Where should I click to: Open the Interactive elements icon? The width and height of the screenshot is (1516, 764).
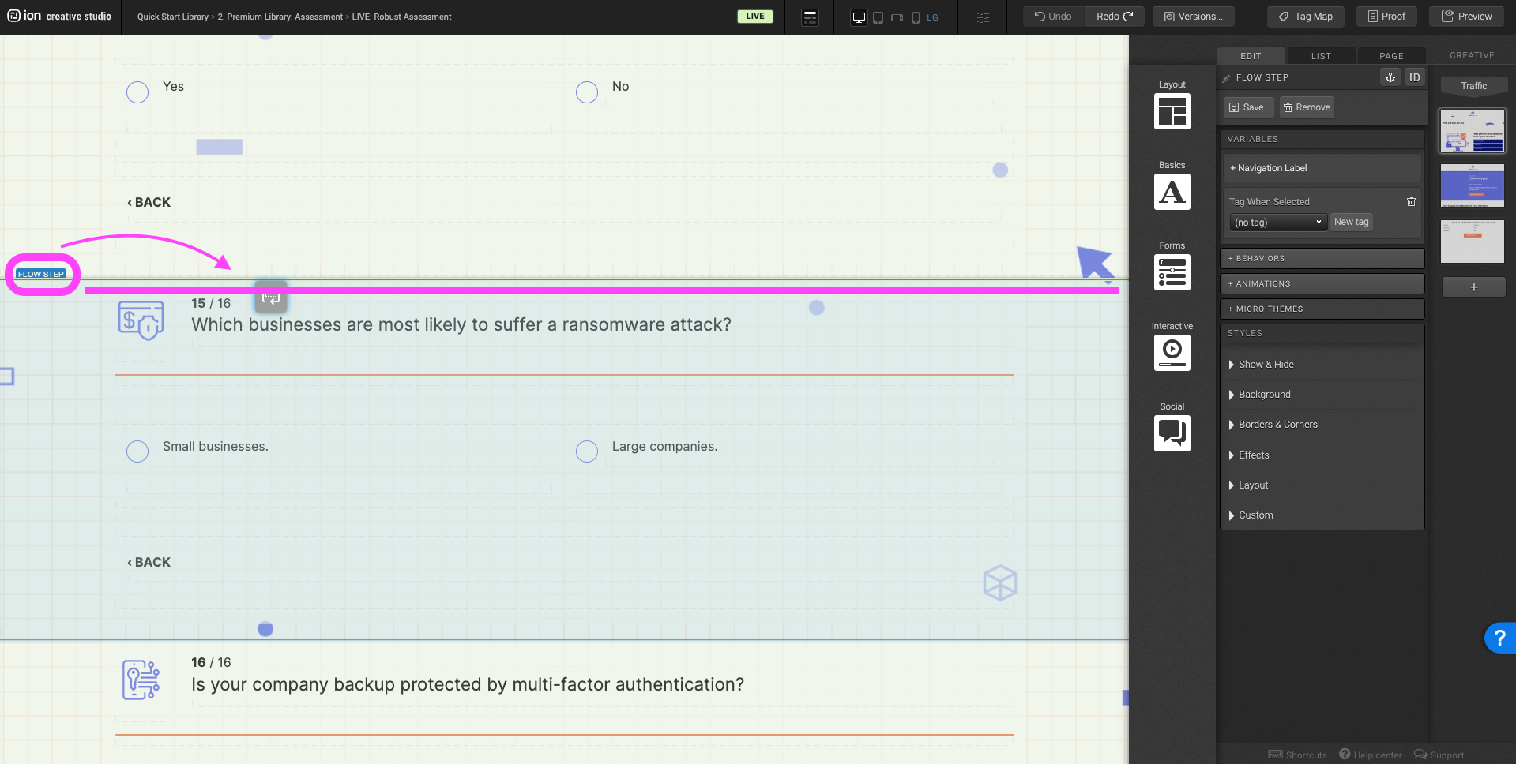tap(1172, 353)
